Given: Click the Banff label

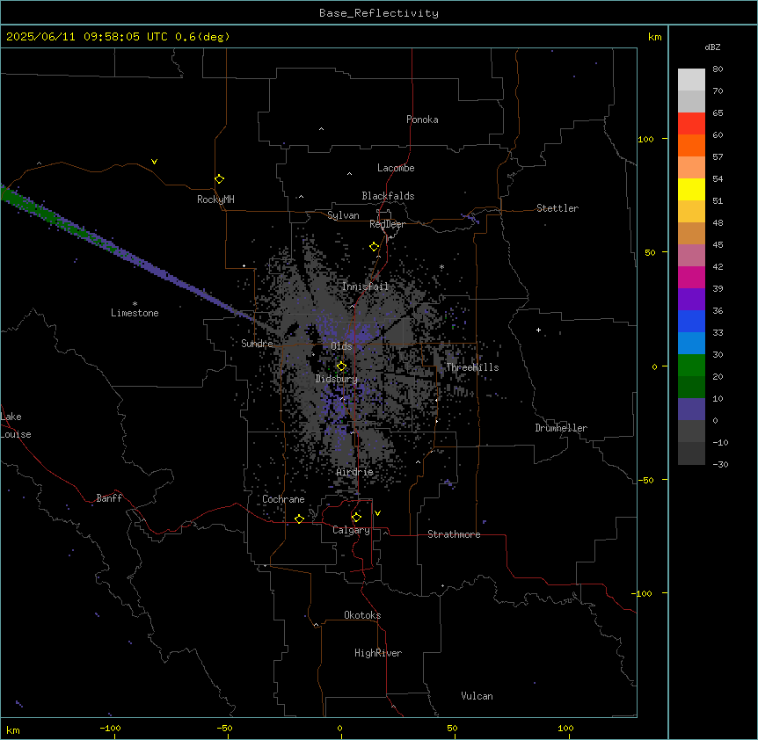Looking at the screenshot, I should (x=109, y=498).
